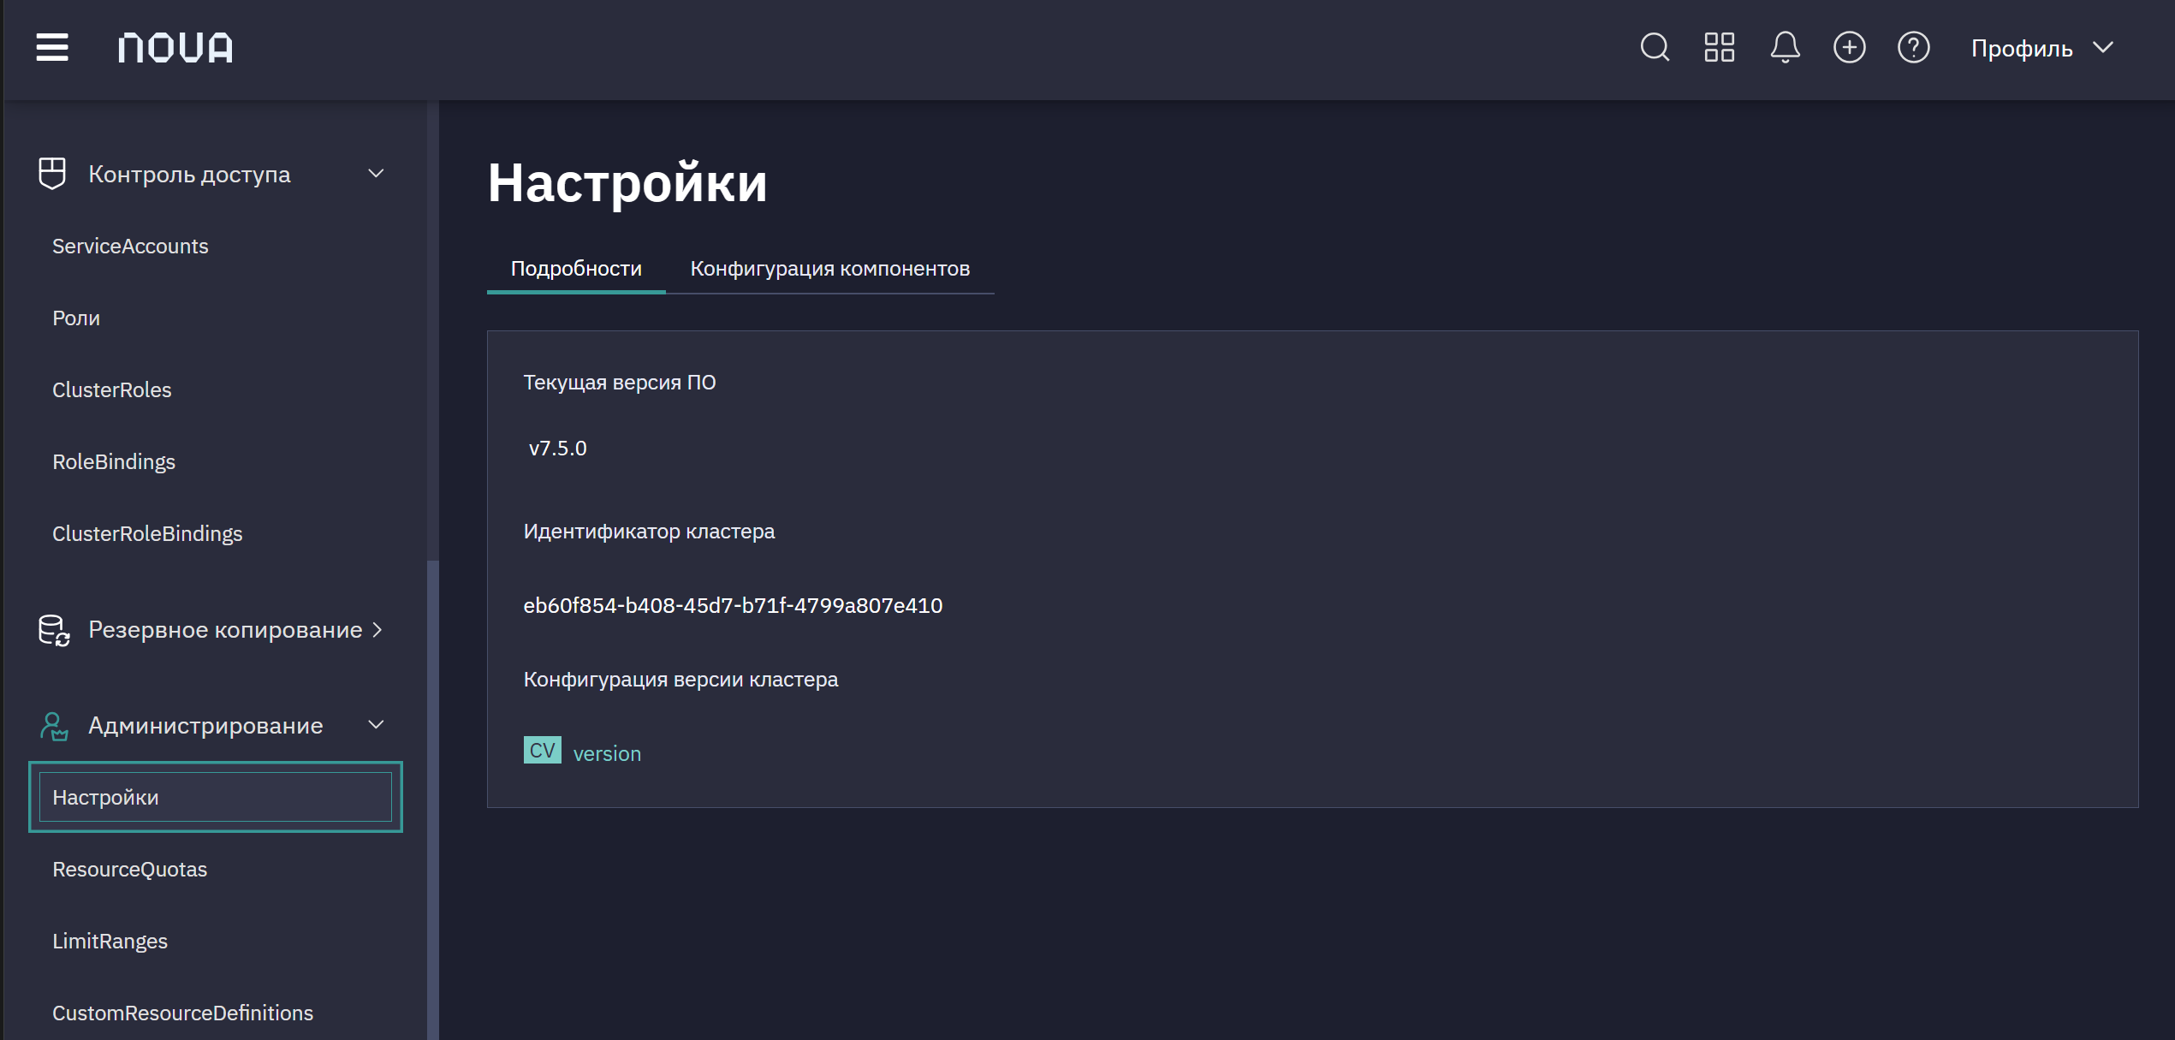Open the Профиль dropdown
The height and width of the screenshot is (1040, 2175).
[2042, 48]
